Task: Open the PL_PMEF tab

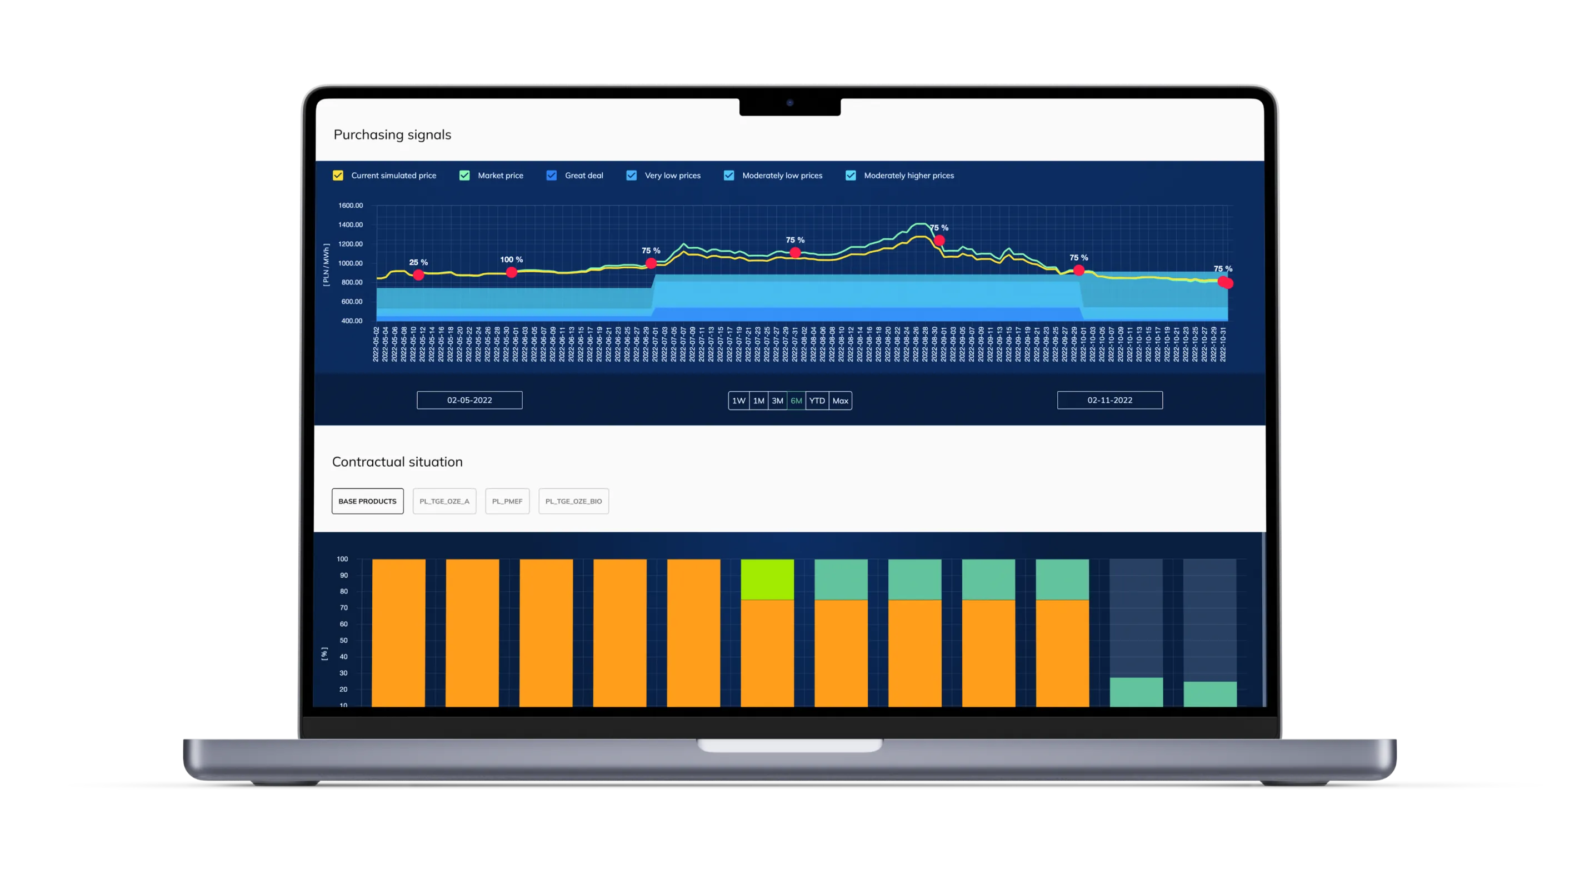Action: tap(507, 501)
